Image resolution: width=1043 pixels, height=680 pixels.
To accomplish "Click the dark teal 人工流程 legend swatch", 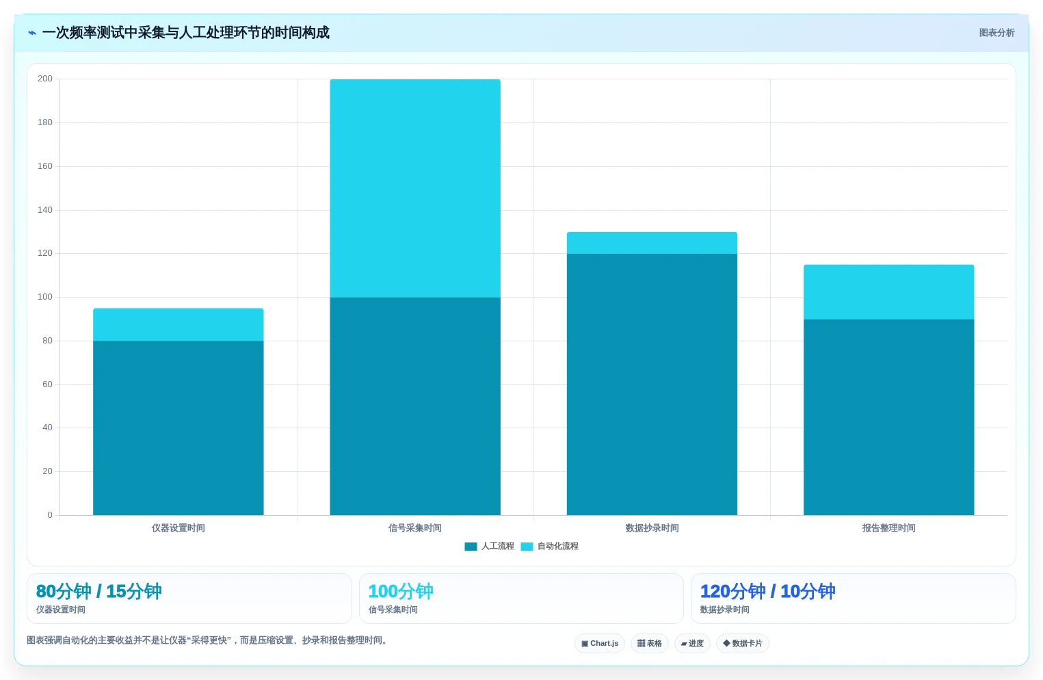I will tap(471, 546).
